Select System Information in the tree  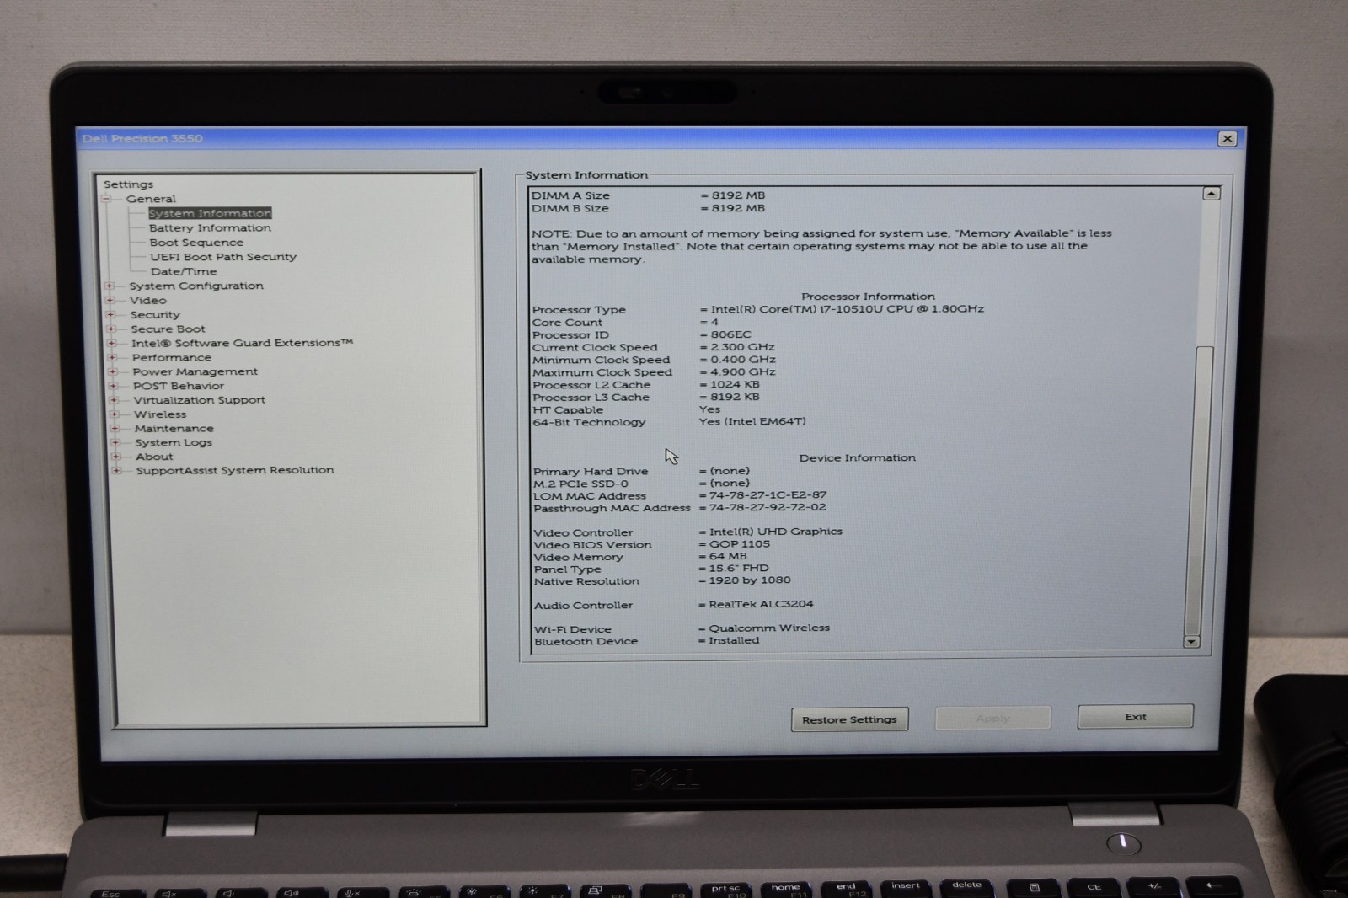tap(210, 213)
